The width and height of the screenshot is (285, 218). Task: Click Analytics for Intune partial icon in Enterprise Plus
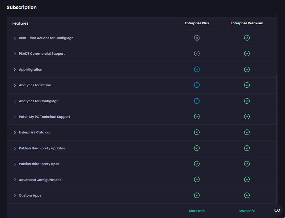[197, 85]
